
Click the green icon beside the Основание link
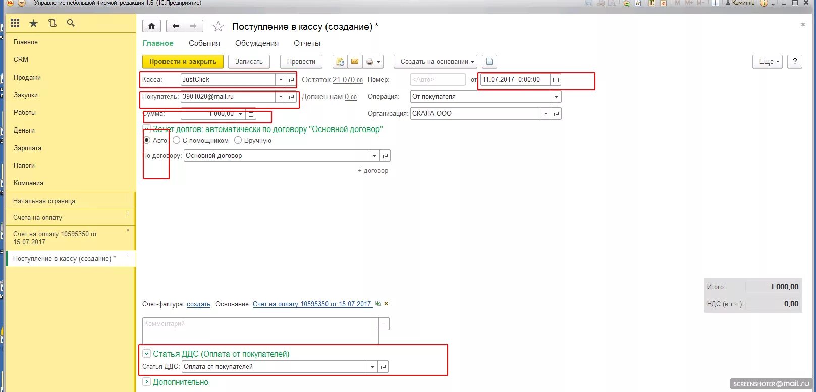[378, 304]
